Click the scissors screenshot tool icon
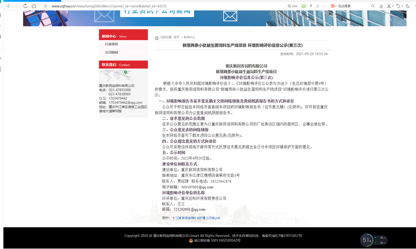Viewport: 416px width, 249px height. [389, 6]
